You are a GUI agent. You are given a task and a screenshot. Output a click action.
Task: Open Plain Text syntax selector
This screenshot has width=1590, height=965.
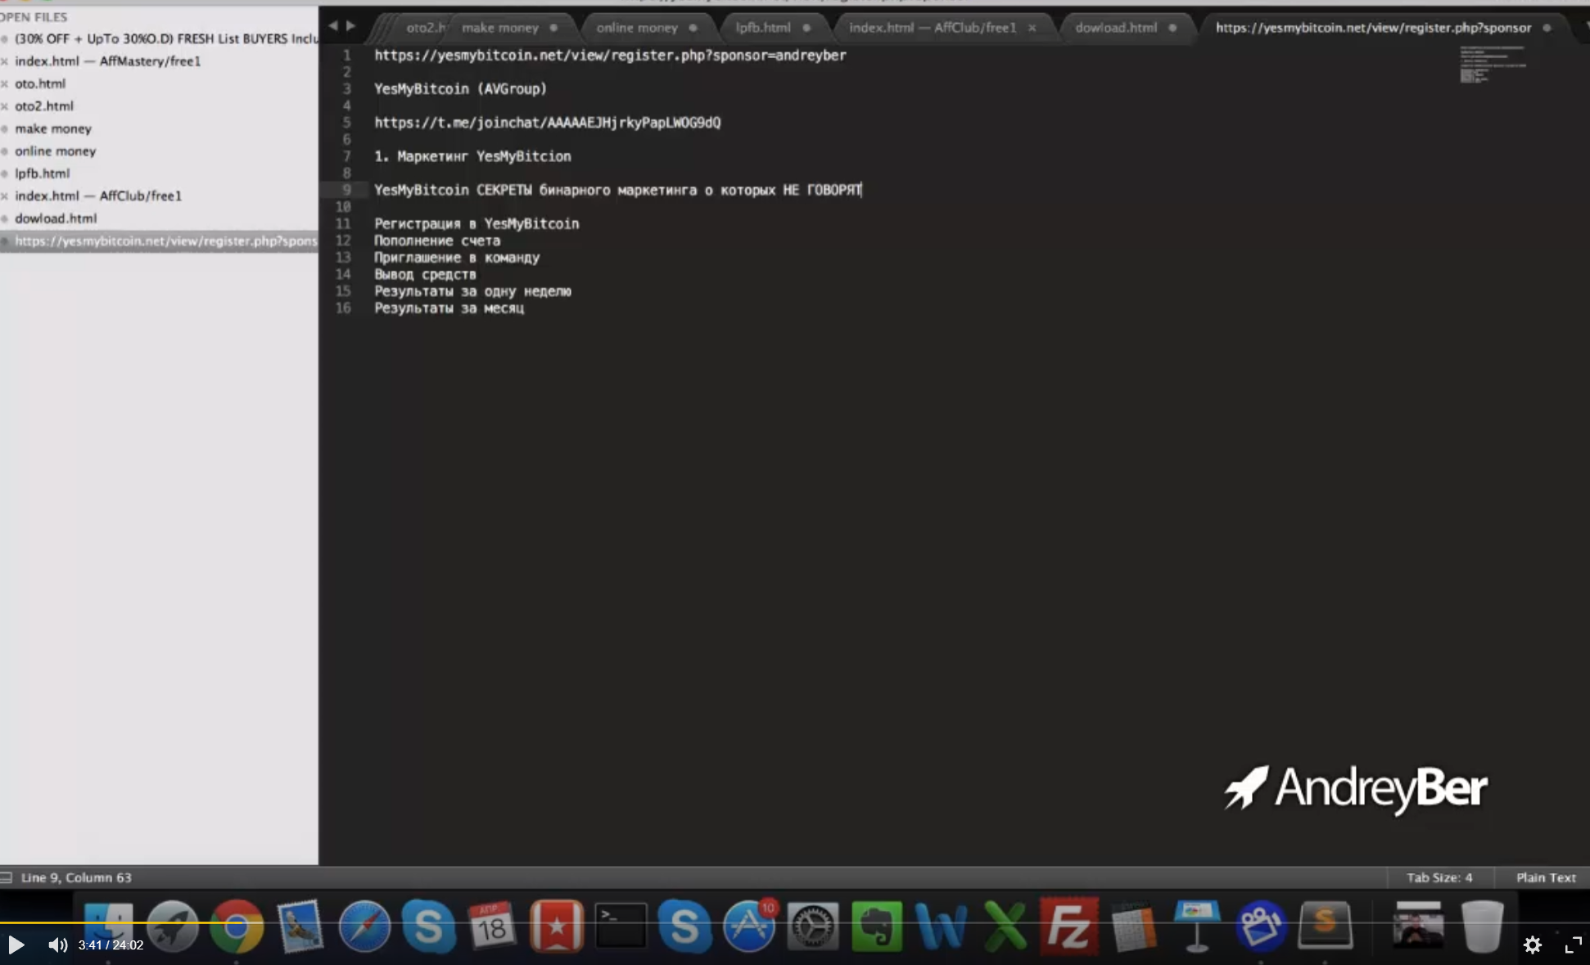[1545, 877]
